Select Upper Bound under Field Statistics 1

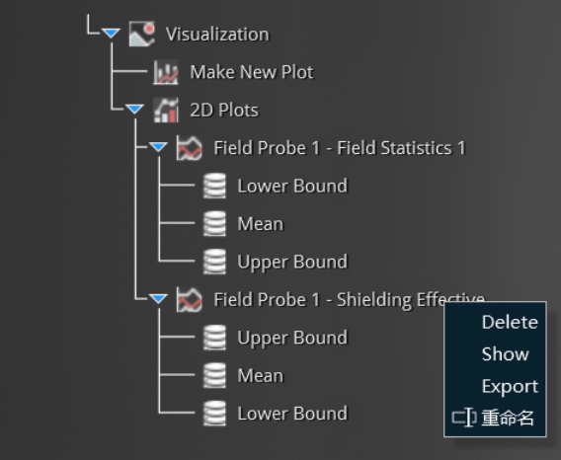(x=292, y=262)
